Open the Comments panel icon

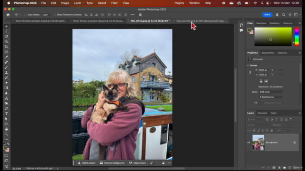pos(242,30)
